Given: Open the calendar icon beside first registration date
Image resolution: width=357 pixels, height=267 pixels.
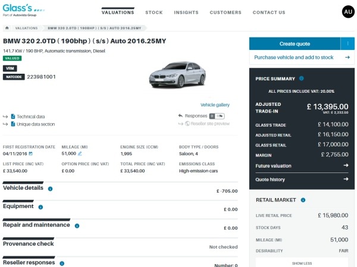Looking at the screenshot, I should pos(30,154).
